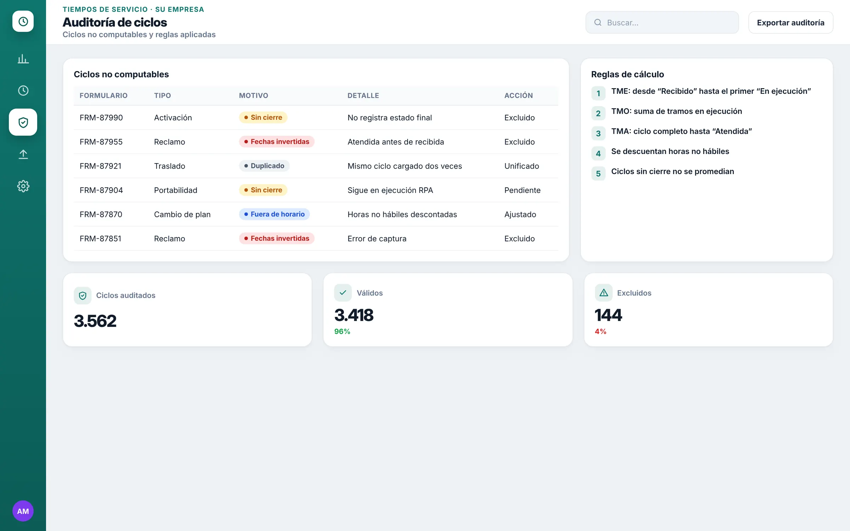850x531 pixels.
Task: Click the TIPO column header
Action: (163, 96)
